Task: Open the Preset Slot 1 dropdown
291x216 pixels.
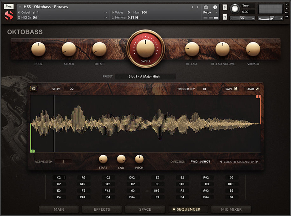Action: tap(145, 77)
